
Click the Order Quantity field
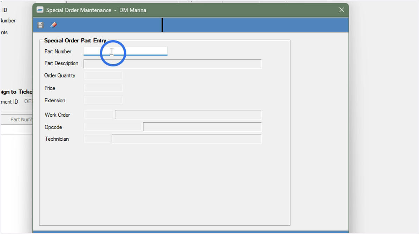[x=103, y=75]
